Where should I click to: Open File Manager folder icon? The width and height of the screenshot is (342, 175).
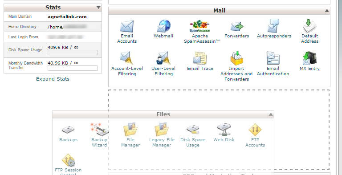(130, 130)
